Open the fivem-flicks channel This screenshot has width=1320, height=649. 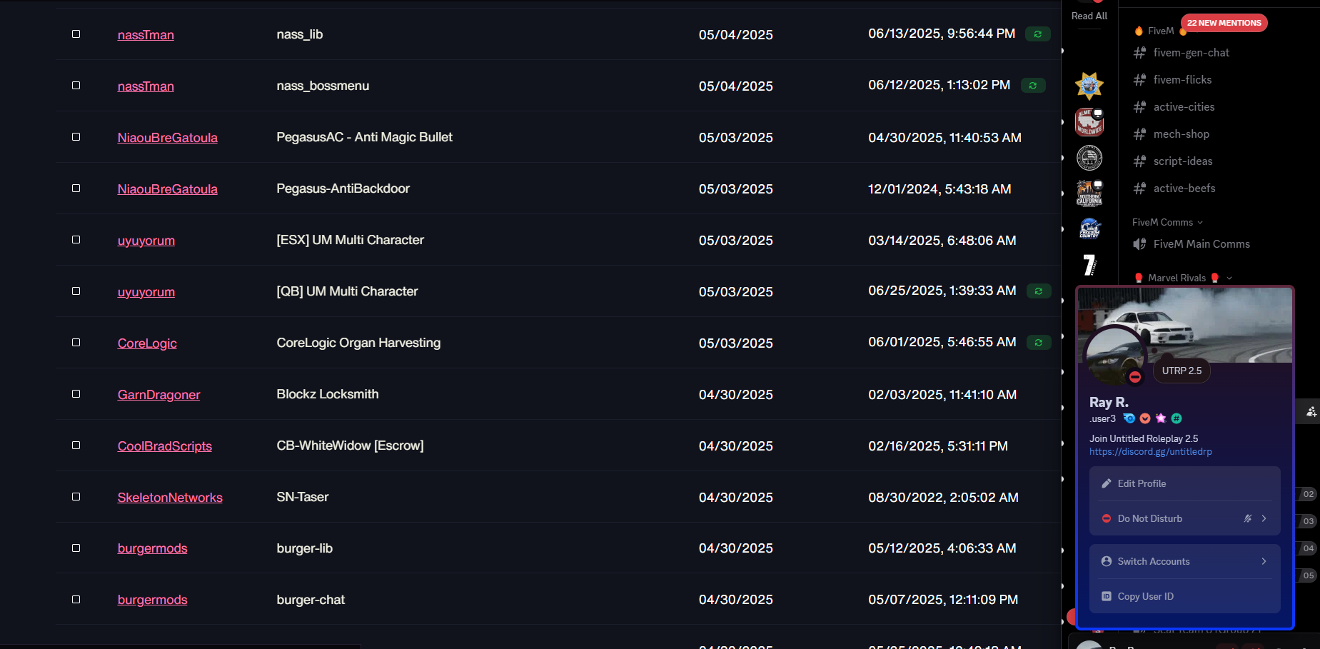pyautogui.click(x=1182, y=80)
